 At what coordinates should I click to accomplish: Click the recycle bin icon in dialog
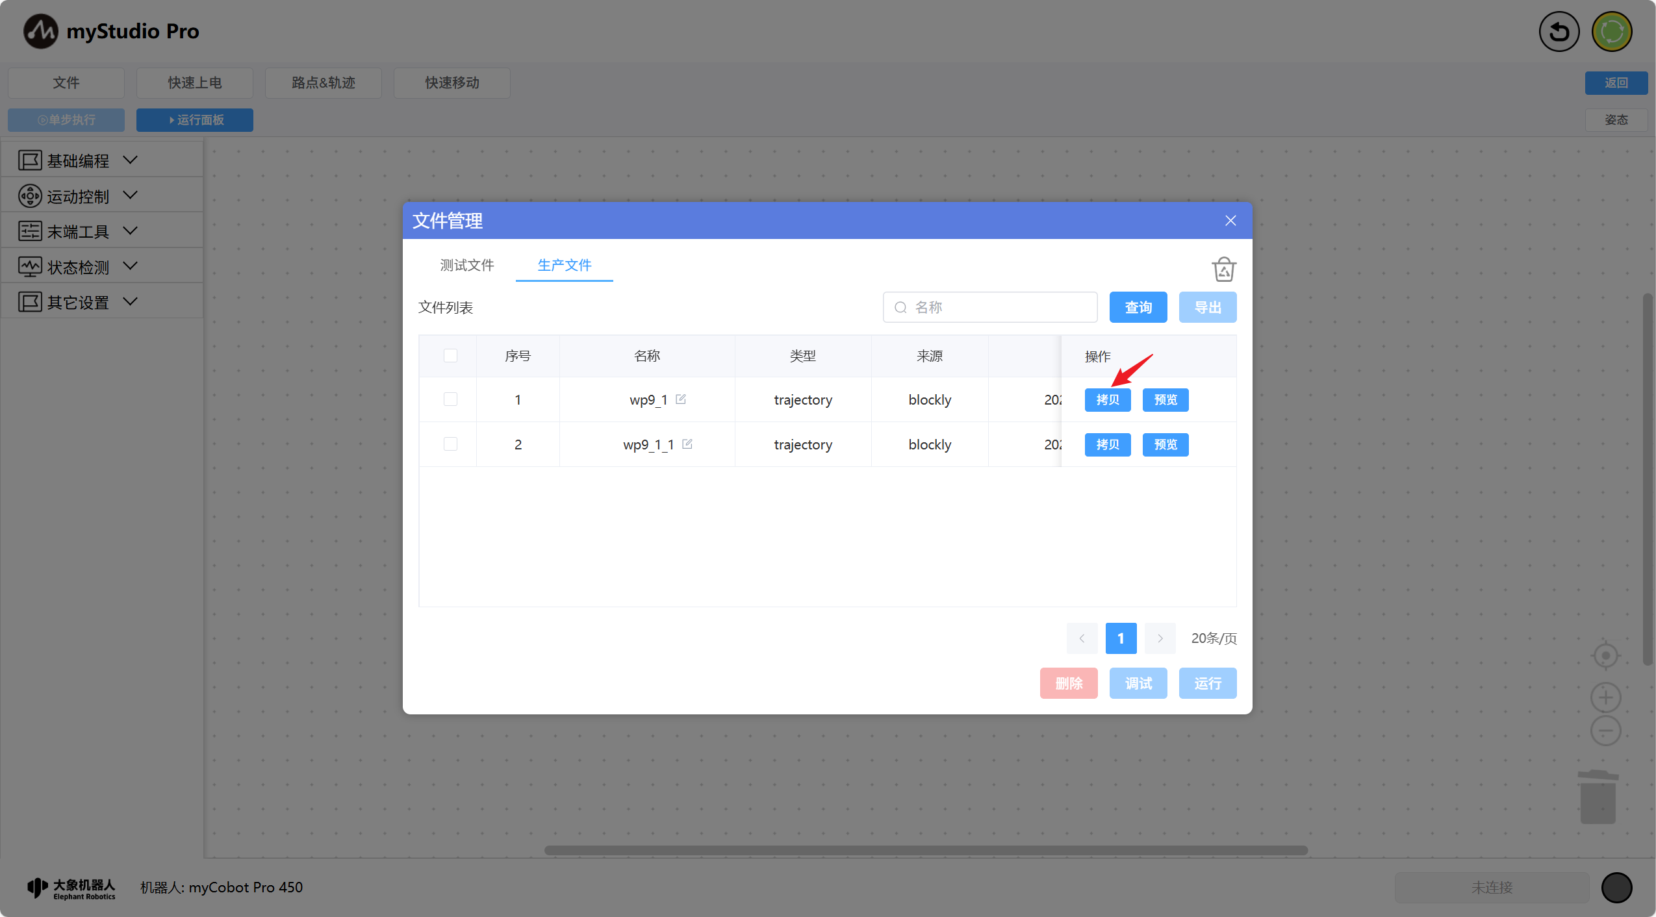click(1223, 269)
